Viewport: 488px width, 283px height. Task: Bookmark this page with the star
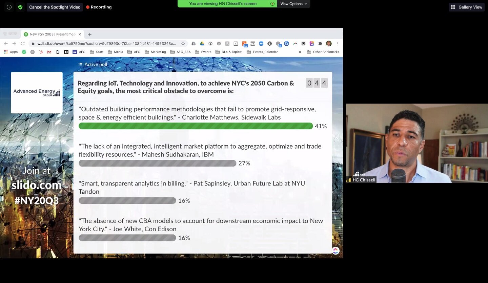183,44
